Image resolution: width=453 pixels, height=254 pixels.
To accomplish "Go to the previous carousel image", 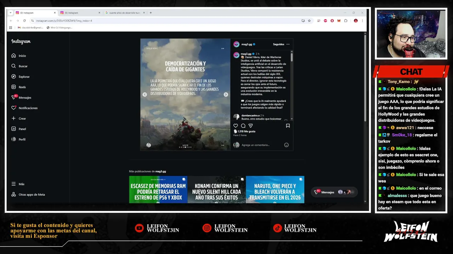I will 145,95.
